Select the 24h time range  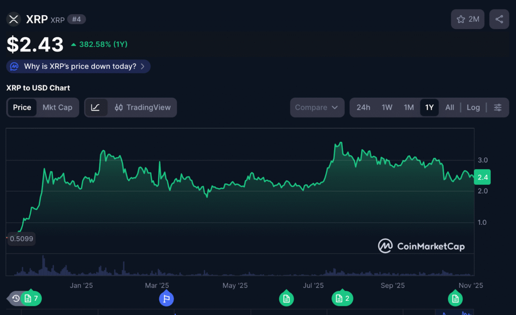(363, 107)
